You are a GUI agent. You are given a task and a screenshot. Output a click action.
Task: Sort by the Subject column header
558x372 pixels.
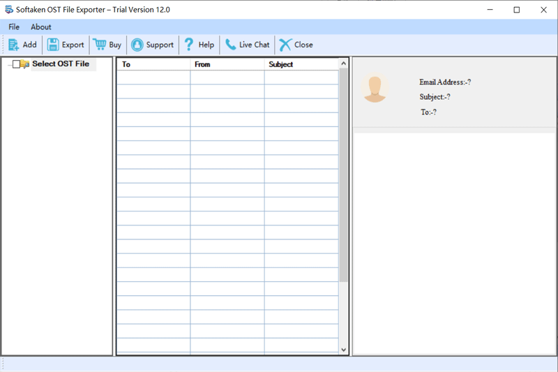301,64
